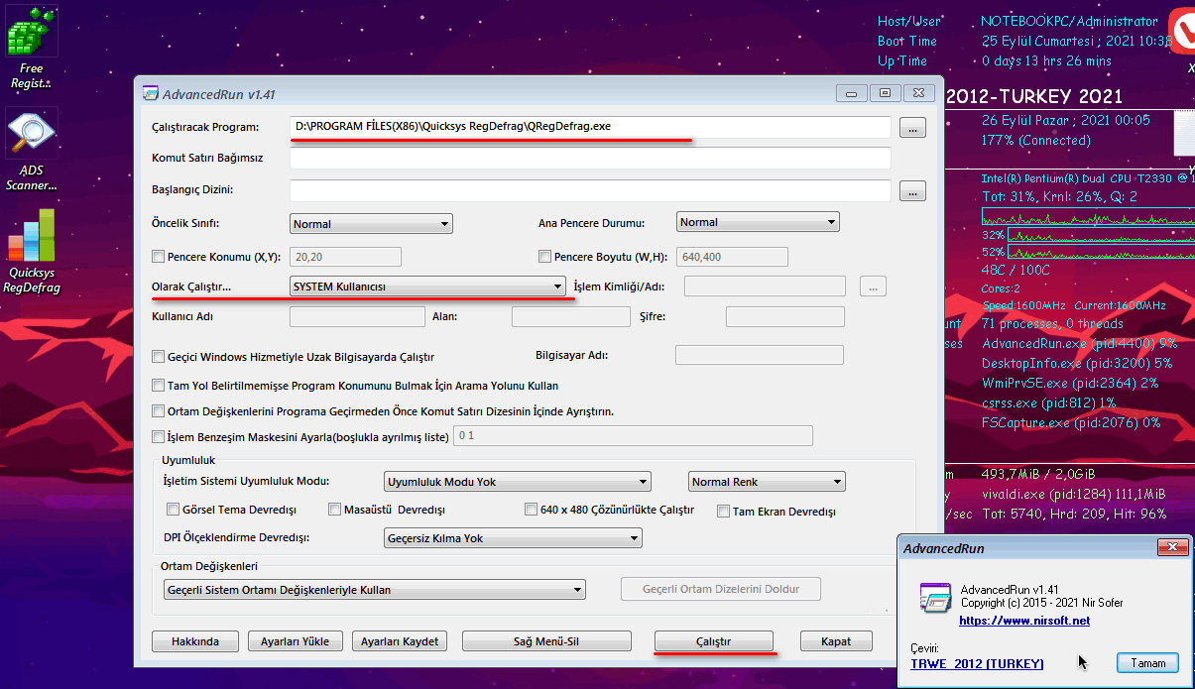Minimize the AdvancedRun v1.41 window
The width and height of the screenshot is (1195, 689).
pos(852,93)
